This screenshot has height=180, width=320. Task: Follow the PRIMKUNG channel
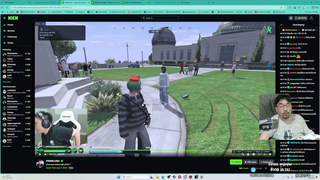236,162
